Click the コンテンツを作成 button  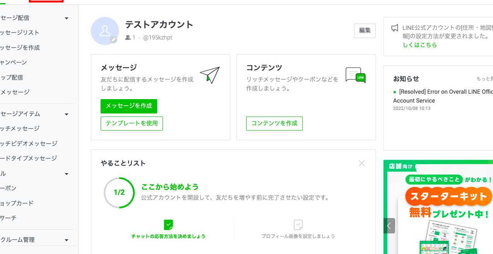pos(274,124)
